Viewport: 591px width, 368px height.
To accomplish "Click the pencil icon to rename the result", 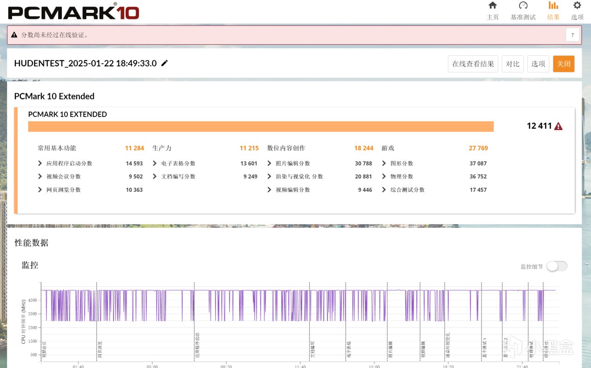I will point(164,63).
